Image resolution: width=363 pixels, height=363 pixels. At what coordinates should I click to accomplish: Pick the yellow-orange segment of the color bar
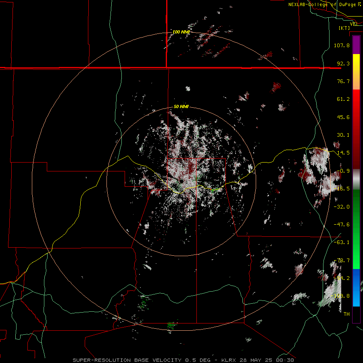(x=356, y=72)
